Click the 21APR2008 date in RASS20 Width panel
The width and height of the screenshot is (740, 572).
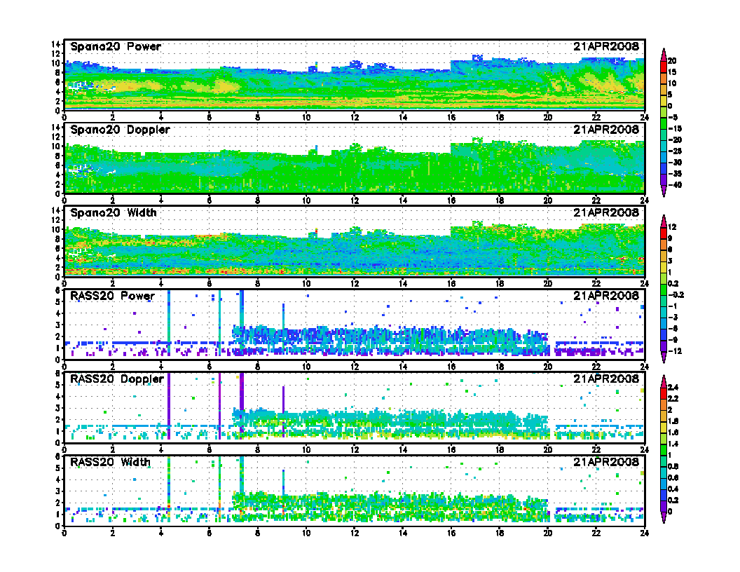pos(606,462)
